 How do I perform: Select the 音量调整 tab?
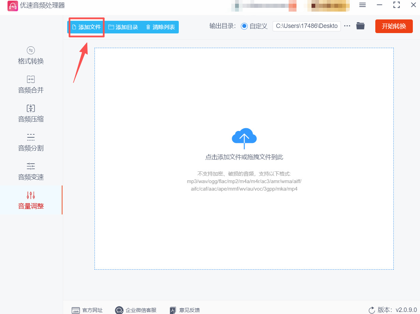tap(31, 200)
